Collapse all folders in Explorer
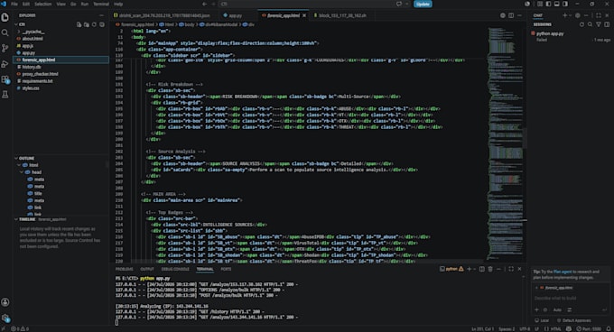This screenshot has width=614, height=332. pos(102,24)
